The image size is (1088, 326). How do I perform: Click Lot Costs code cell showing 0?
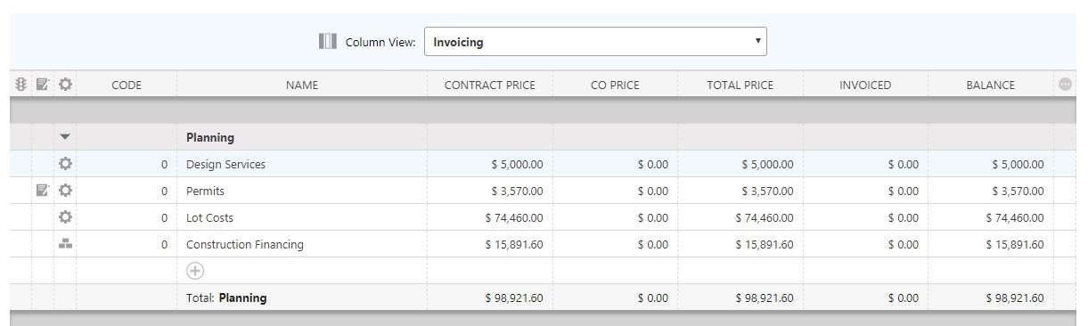point(127,218)
